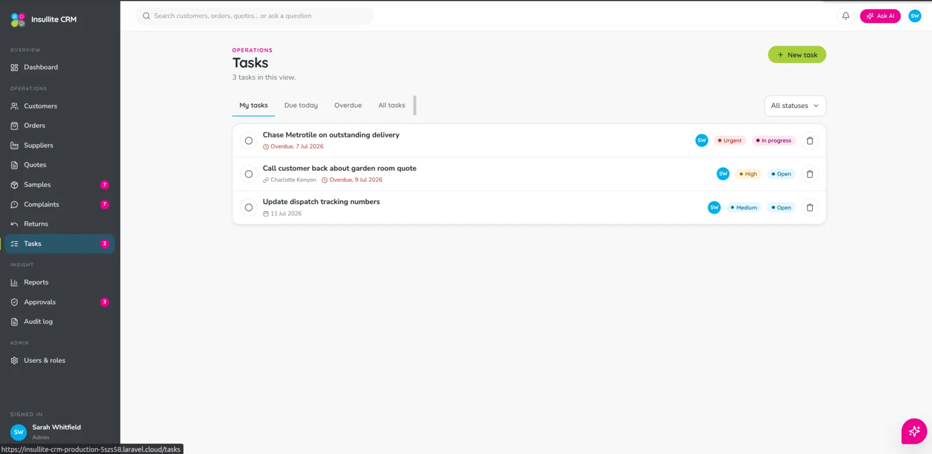Open Returns from the sidebar
This screenshot has height=454, width=932.
[60, 224]
